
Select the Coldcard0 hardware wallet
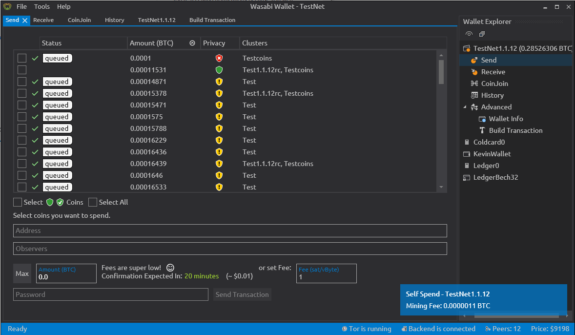click(489, 143)
